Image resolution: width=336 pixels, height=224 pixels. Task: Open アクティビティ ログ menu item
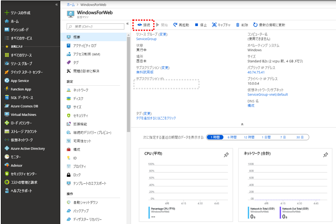[x=94, y=46]
